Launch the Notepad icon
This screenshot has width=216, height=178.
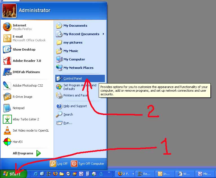7,108
